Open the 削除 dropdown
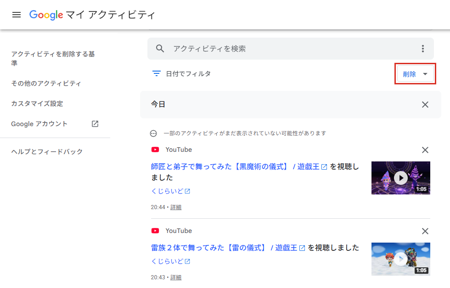The height and width of the screenshot is (288, 450). (x=415, y=74)
